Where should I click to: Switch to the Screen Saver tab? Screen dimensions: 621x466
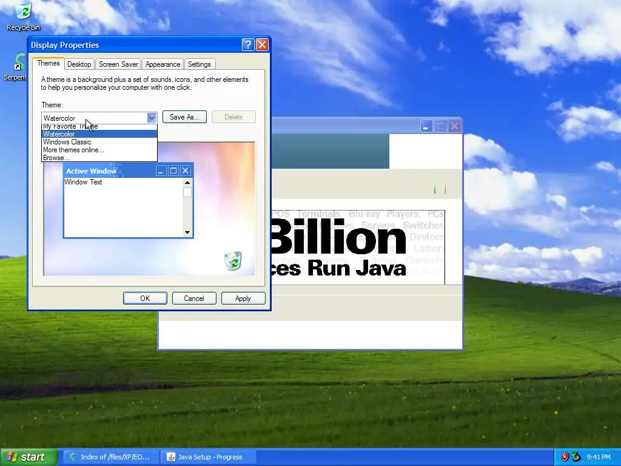click(x=118, y=64)
